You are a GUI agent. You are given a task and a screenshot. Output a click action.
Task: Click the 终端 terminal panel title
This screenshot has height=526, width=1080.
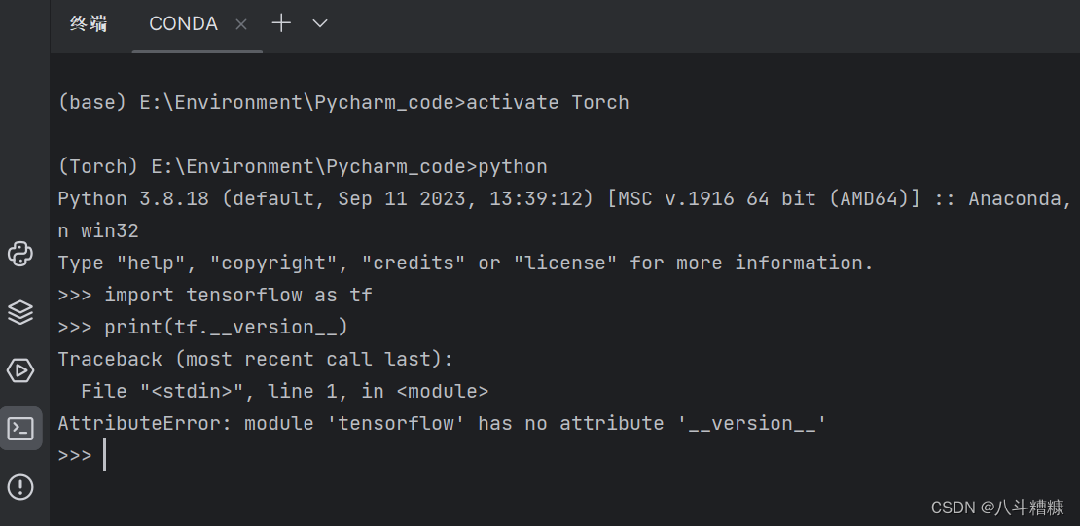coord(89,24)
